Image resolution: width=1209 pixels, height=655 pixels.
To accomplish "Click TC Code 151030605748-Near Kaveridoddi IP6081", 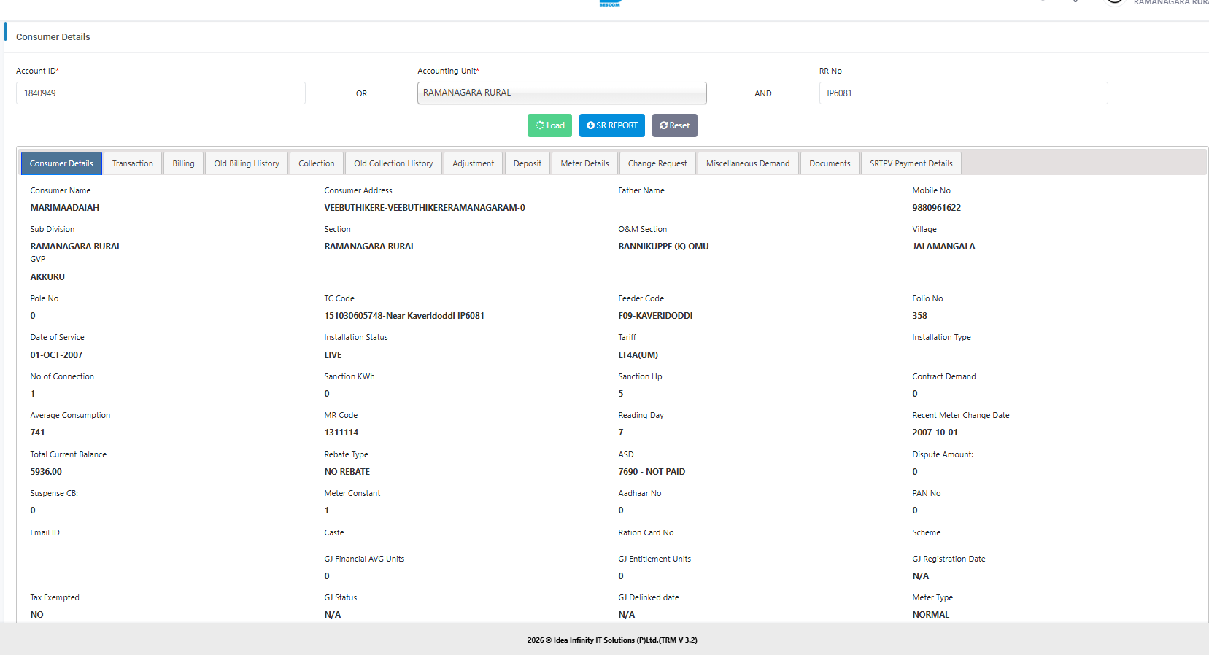I will click(404, 316).
